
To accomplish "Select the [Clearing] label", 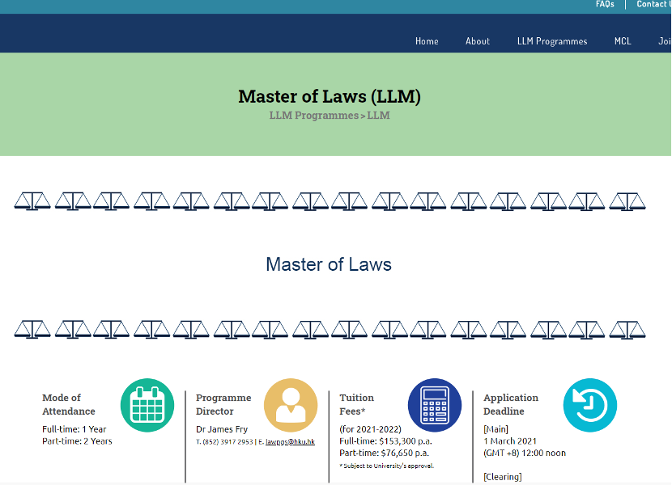I will coord(503,477).
